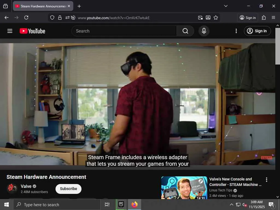Go back to previous page

point(7,17)
